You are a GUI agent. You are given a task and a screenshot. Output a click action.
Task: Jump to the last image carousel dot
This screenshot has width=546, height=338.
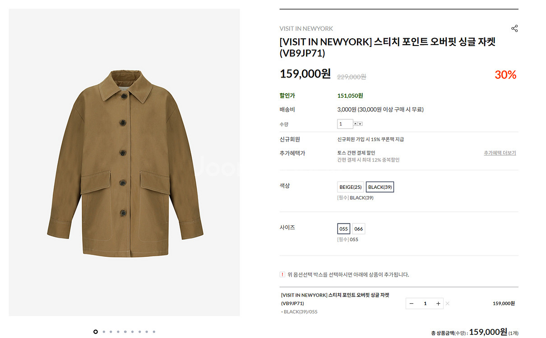(x=154, y=332)
